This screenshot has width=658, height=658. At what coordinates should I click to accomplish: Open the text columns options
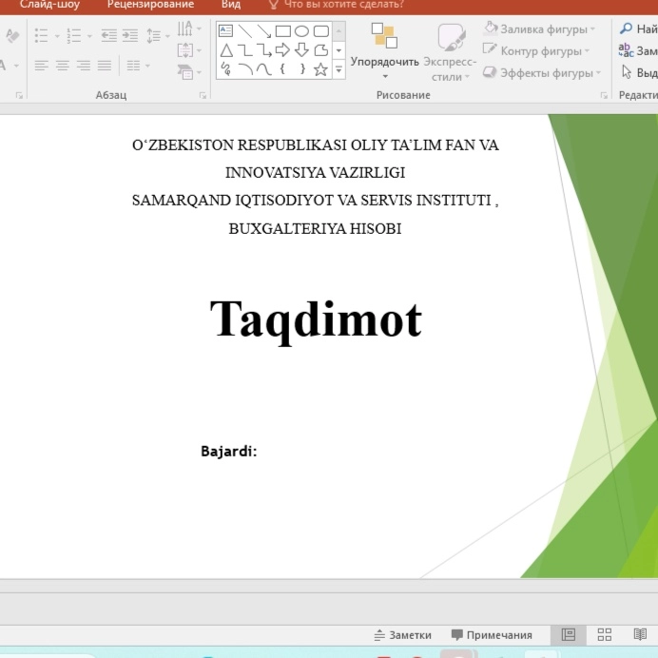[x=138, y=66]
